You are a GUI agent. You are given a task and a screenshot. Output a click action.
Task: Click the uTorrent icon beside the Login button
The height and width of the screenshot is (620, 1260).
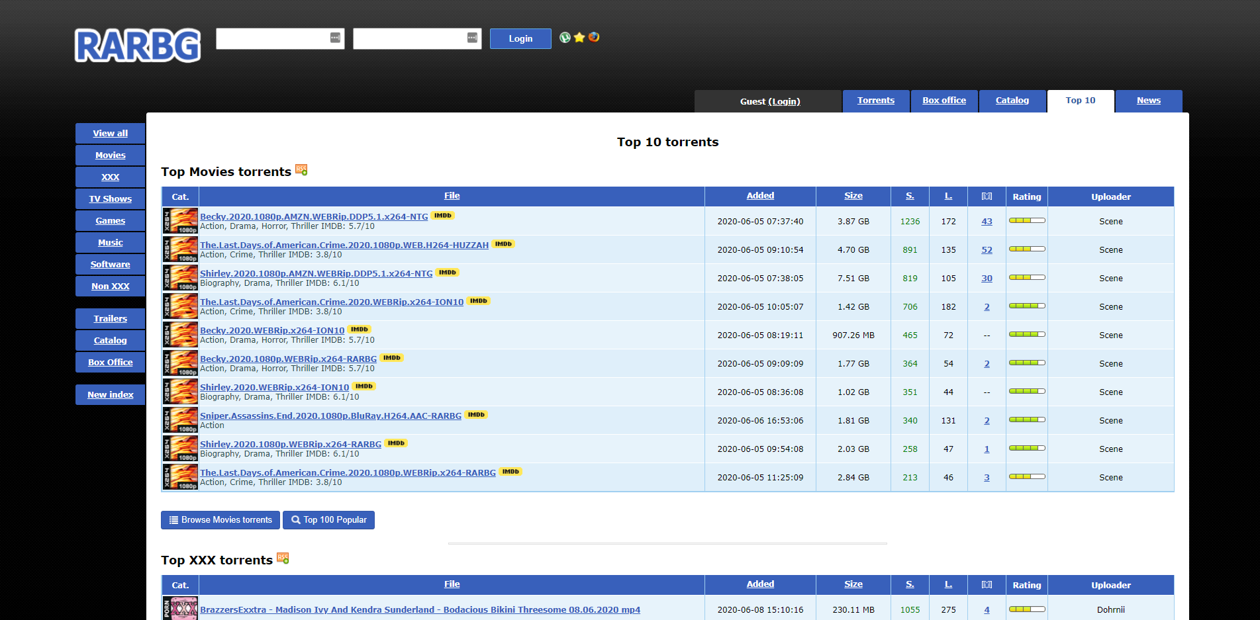coord(565,38)
